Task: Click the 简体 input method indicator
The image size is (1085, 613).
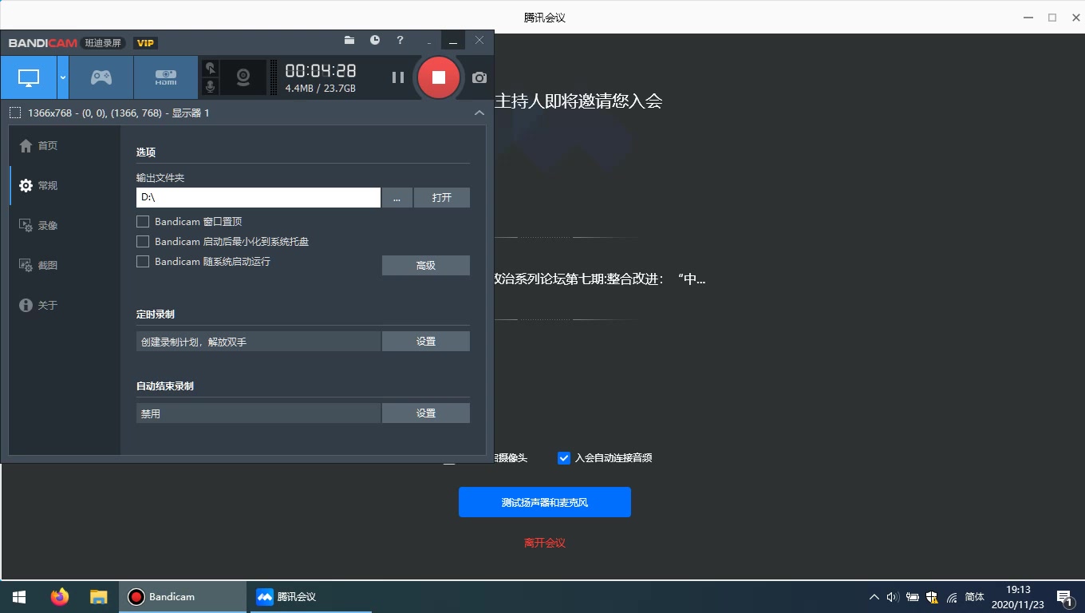Action: coord(974,596)
